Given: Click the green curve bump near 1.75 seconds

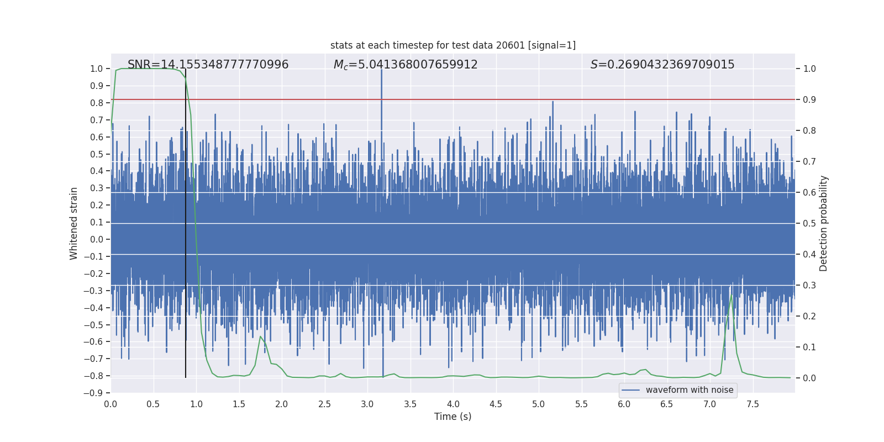Looking at the screenshot, I should [260, 337].
